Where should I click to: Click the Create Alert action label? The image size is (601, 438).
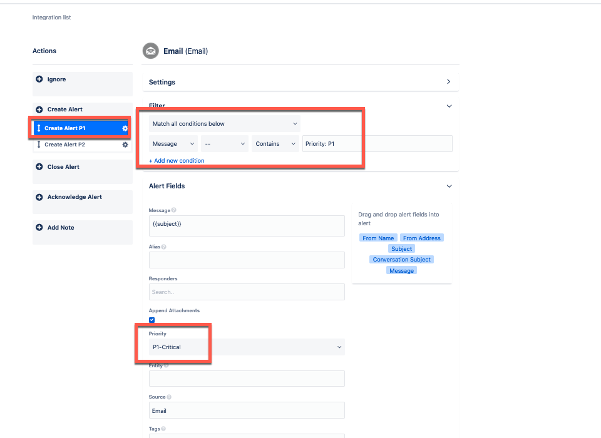click(64, 109)
